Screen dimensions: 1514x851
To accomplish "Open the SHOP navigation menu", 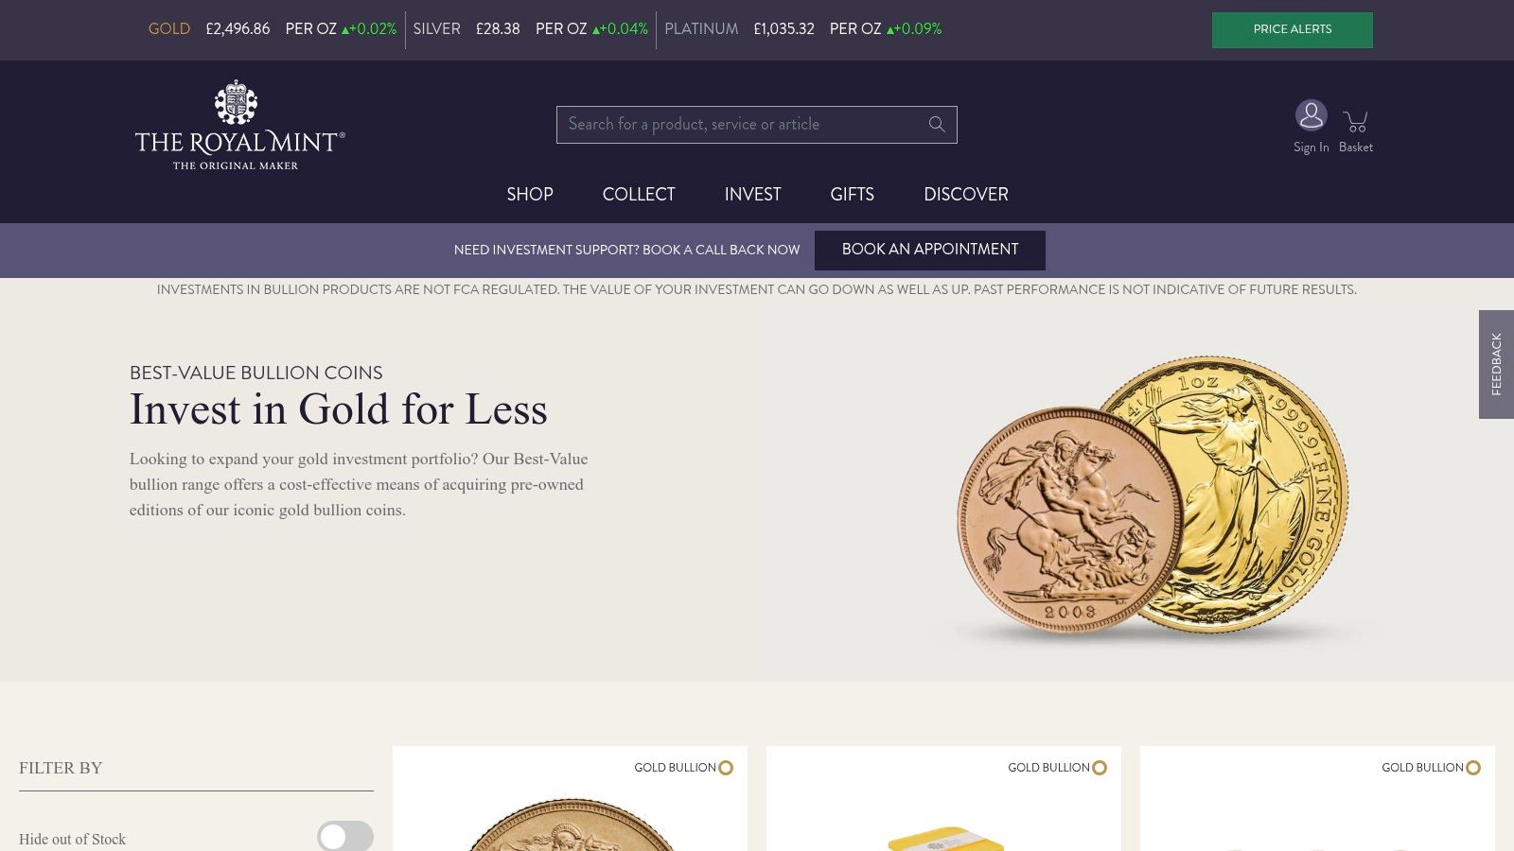I will point(530,194).
